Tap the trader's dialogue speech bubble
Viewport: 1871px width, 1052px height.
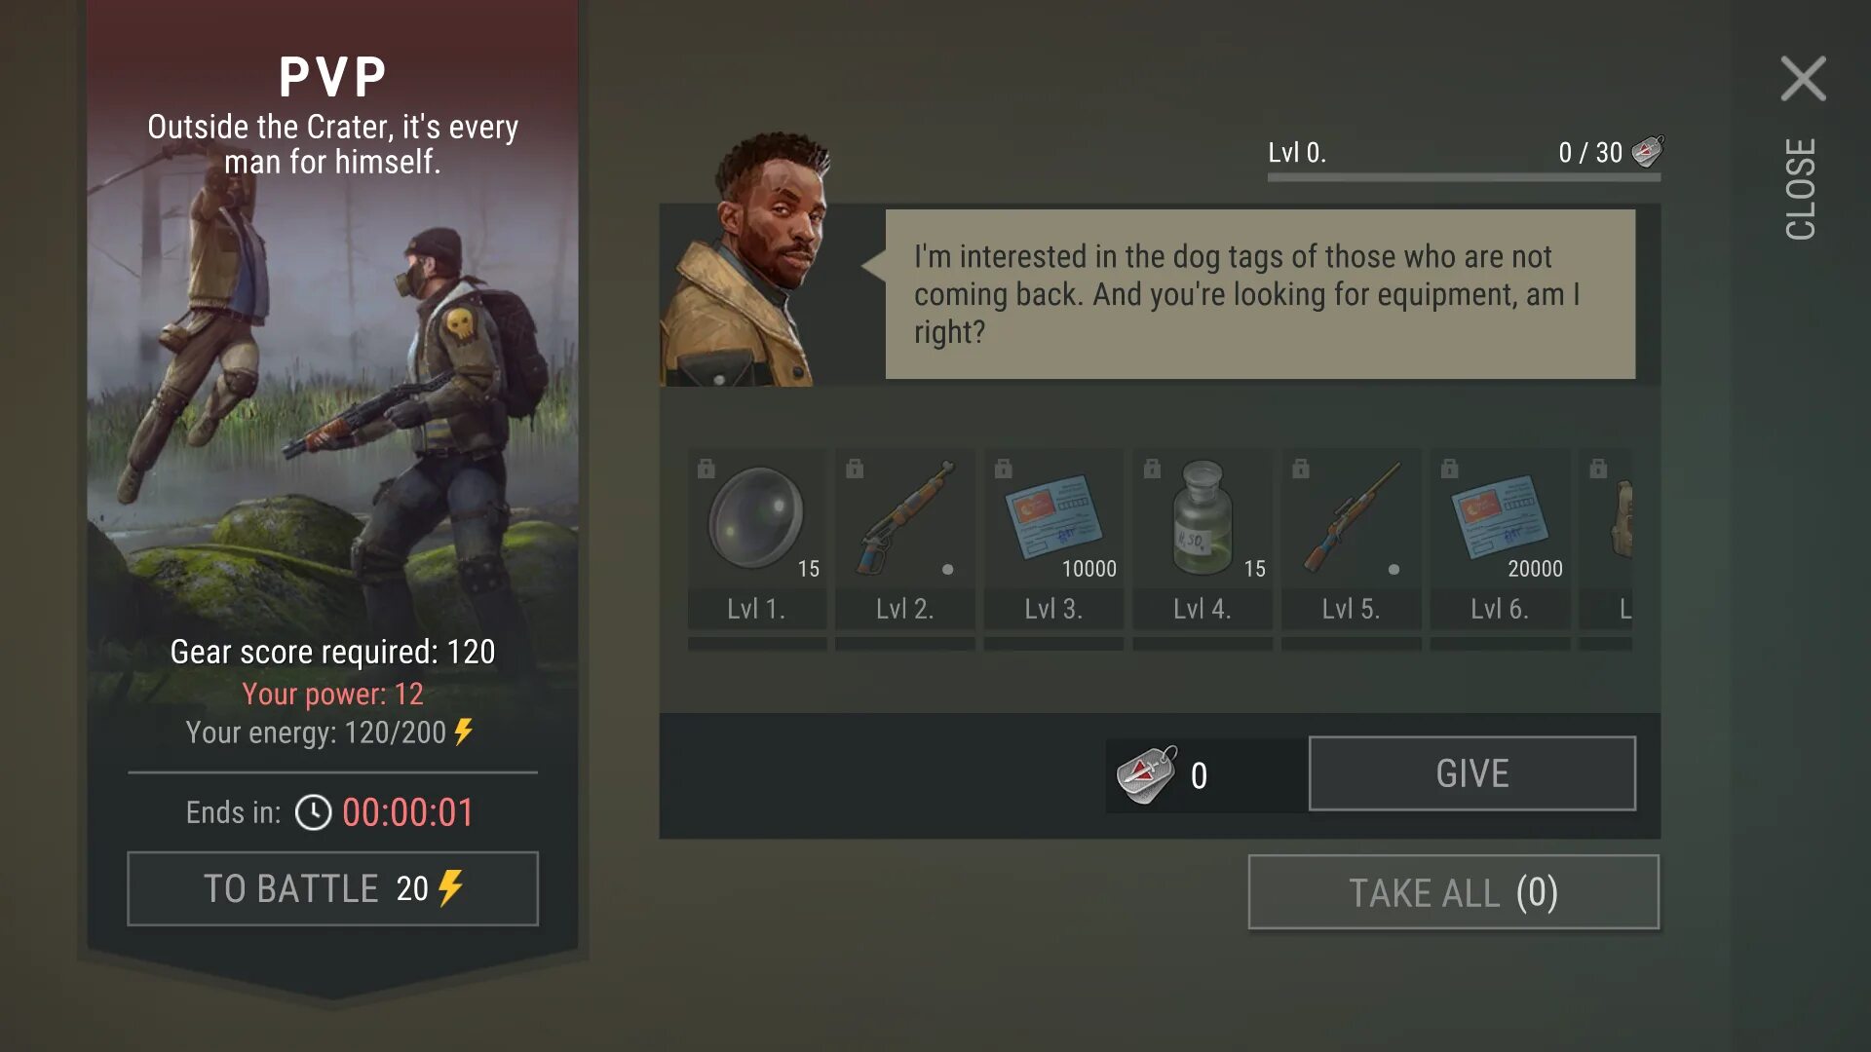click(x=1260, y=294)
